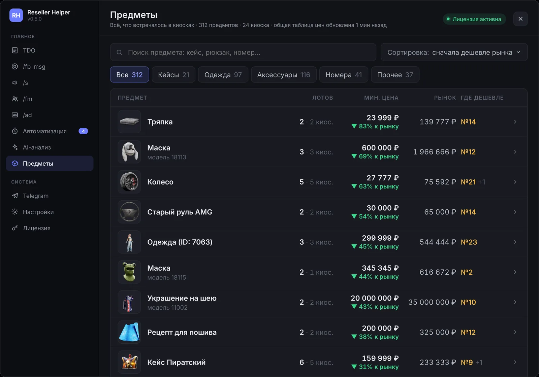The height and width of the screenshot is (377, 539).
Task: Switch to Номера 41 tab
Action: (344, 75)
